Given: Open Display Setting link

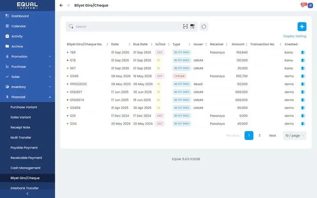Looking at the screenshot, I should click(x=295, y=36).
